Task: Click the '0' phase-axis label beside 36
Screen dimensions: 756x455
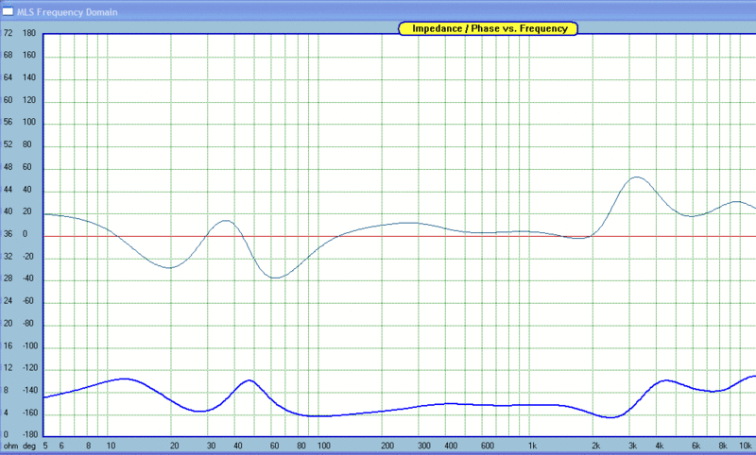Action: coord(26,234)
